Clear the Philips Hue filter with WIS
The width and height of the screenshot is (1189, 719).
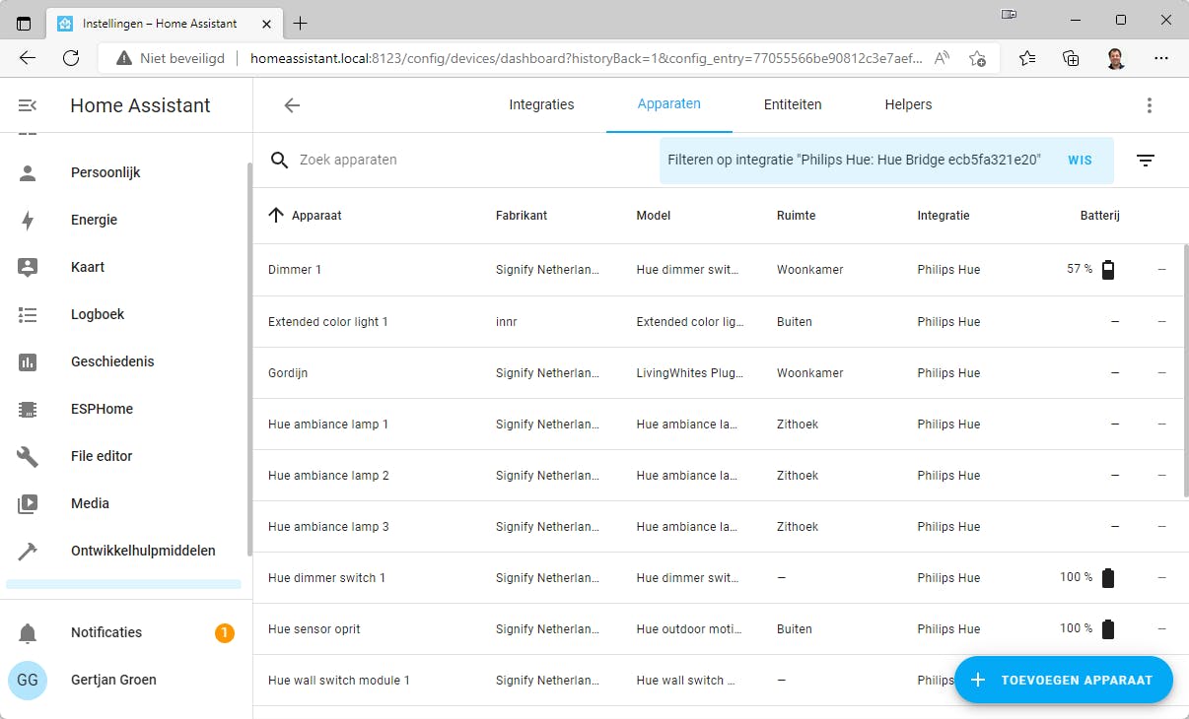click(1080, 161)
